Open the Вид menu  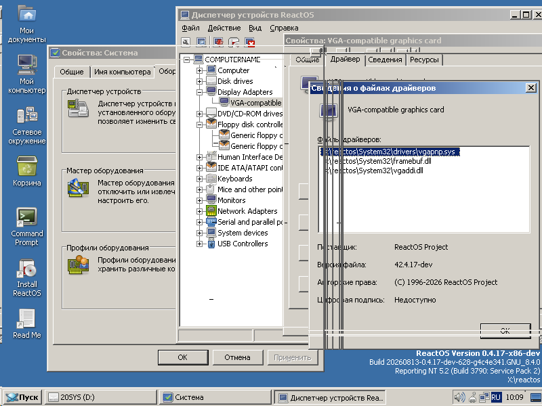(255, 28)
